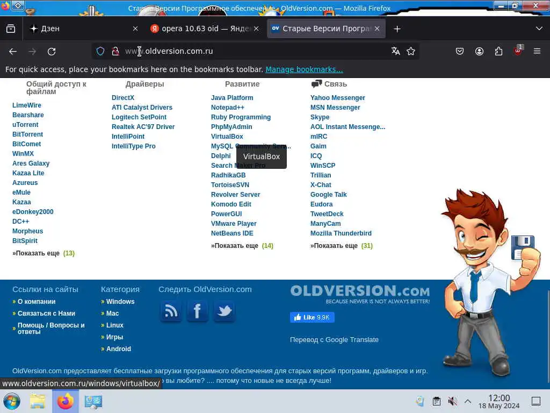Viewport: 550px width, 413px height.
Task: Select Firefox in the taskbar
Action: tap(65, 401)
